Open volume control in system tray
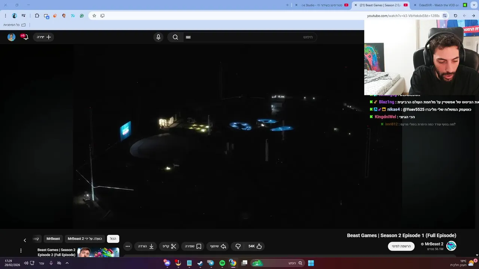This screenshot has width=479, height=269. point(26,263)
